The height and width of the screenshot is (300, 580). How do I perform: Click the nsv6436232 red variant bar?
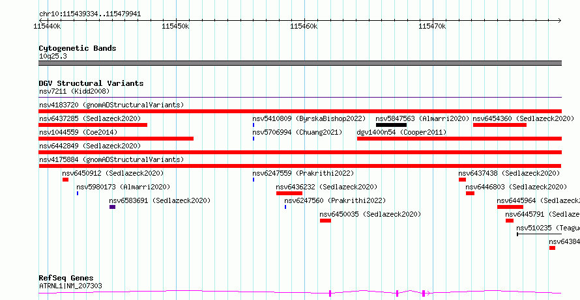click(289, 193)
